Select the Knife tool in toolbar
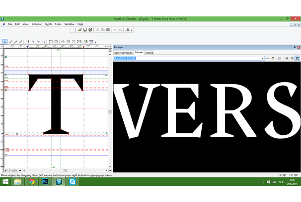 pyautogui.click(x=20, y=42)
